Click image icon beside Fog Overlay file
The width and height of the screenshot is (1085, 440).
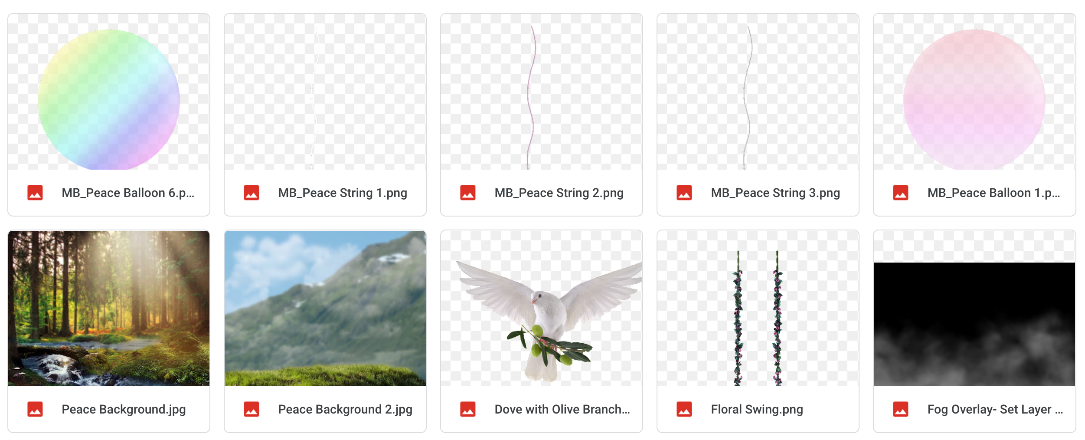coord(901,409)
